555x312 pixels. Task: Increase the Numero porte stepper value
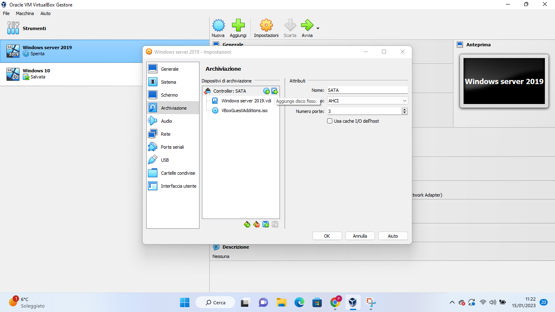tap(404, 109)
